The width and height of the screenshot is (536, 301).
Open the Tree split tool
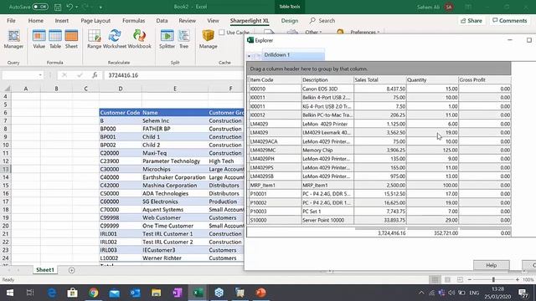(184, 39)
